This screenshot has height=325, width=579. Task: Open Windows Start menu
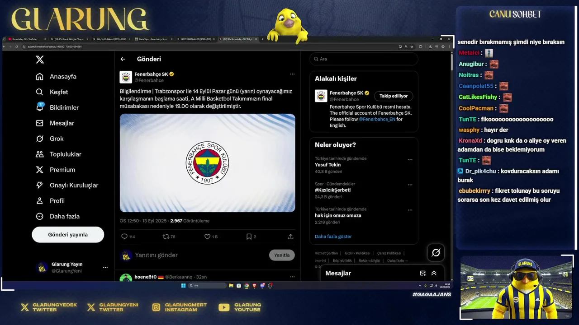(x=183, y=286)
